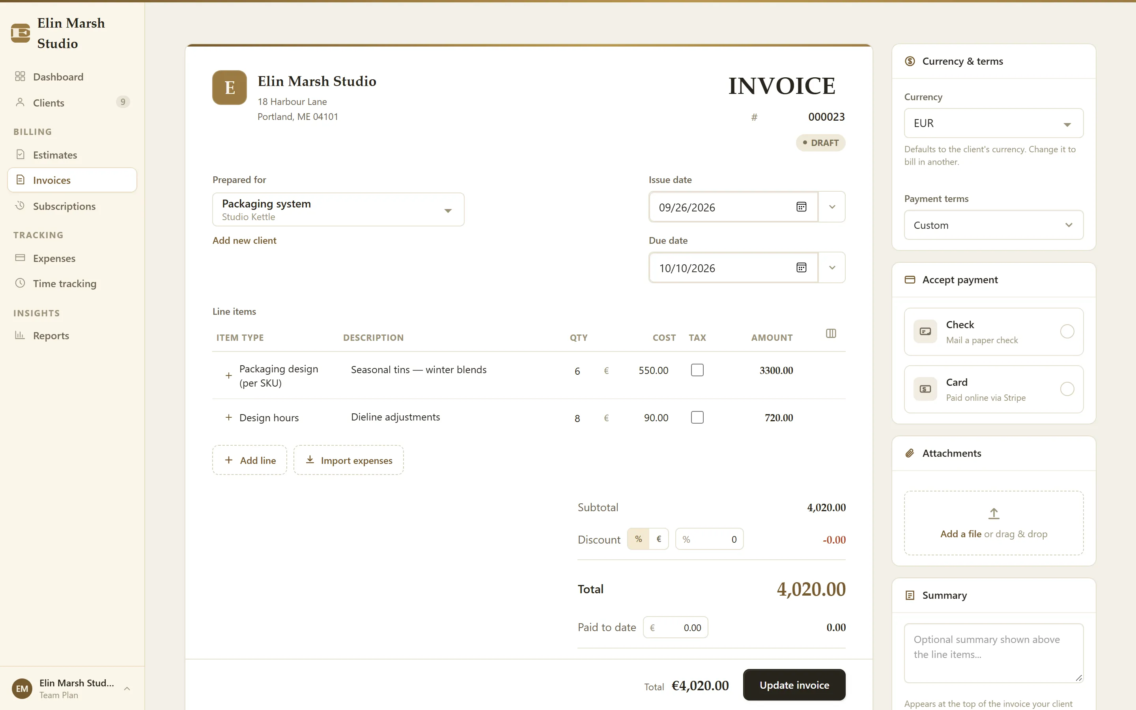
Task: Expand the Design hours line item plus icon
Action: (229, 417)
